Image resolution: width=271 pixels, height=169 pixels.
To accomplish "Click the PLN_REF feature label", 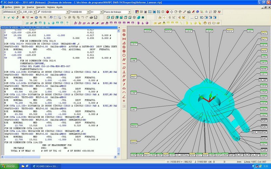I will (255, 155).
